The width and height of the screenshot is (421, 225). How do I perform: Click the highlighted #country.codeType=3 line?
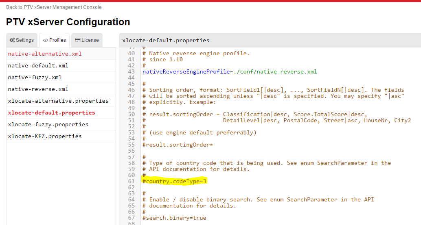[x=174, y=181]
